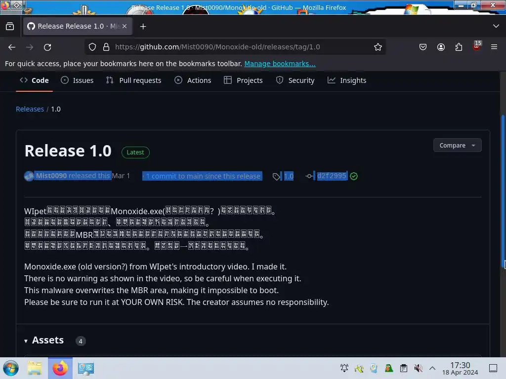
Task: Focus the GitHub URL address bar
Action: click(235, 47)
